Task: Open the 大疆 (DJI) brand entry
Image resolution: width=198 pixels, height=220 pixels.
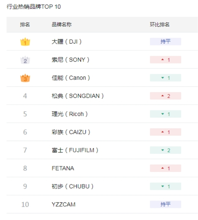Action: tap(67, 41)
